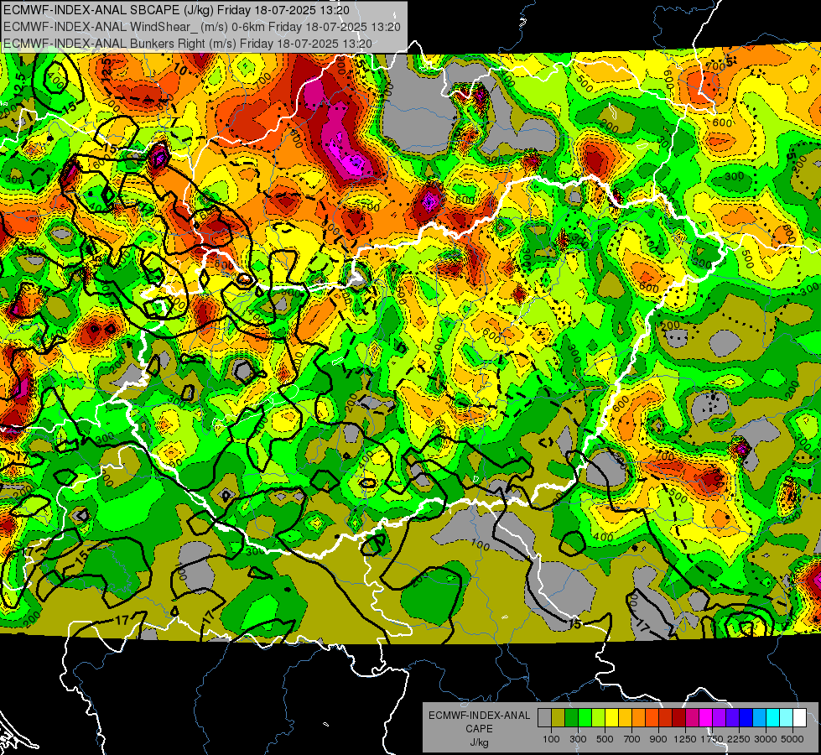Pick the amber legend swatch above 700

[625, 718]
